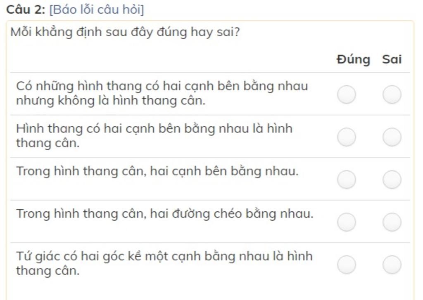
Task: Select Đúng for "Có những hình thang" statement
Action: [346, 94]
